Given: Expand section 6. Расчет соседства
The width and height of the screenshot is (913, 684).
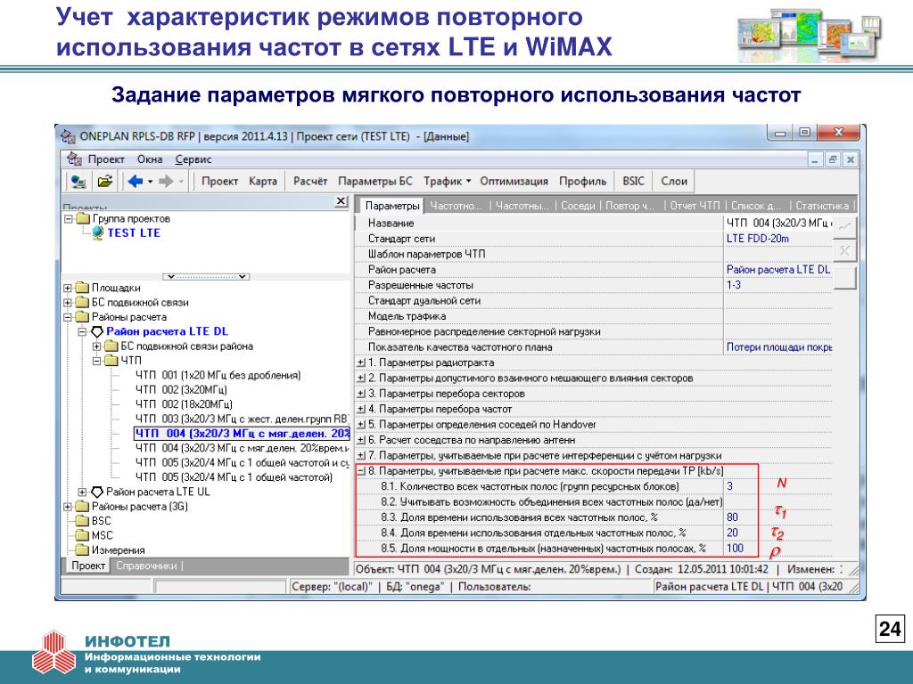Looking at the screenshot, I should 361,440.
